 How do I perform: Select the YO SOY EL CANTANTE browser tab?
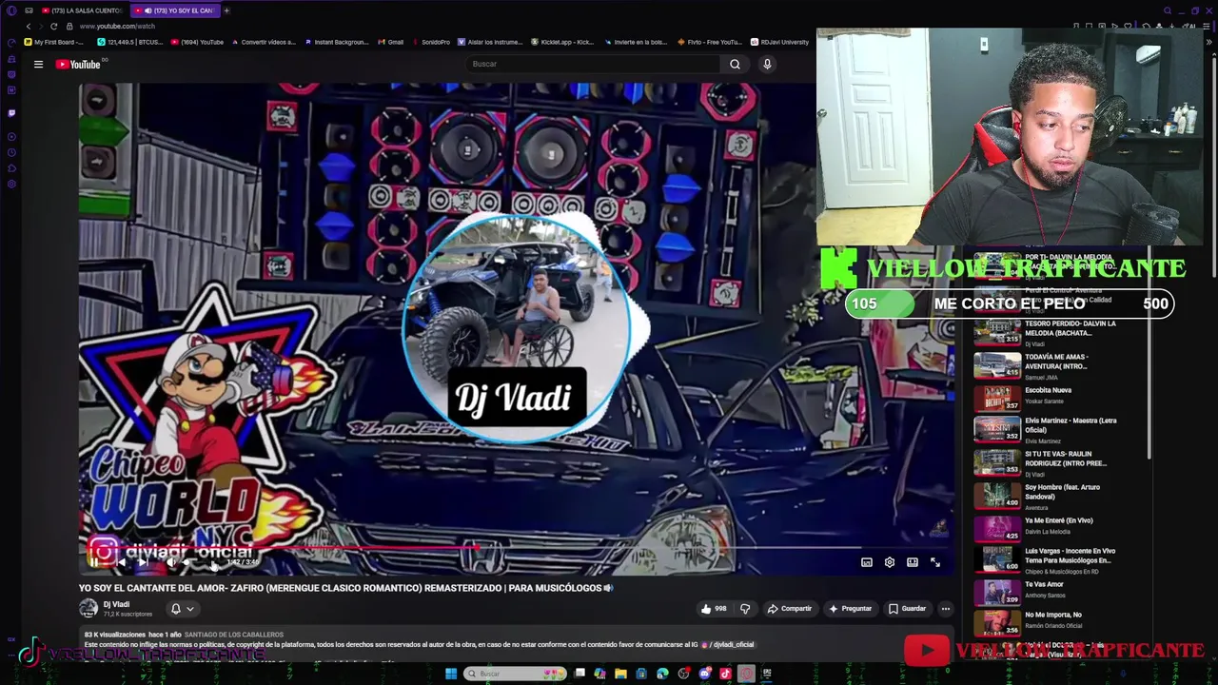click(174, 10)
